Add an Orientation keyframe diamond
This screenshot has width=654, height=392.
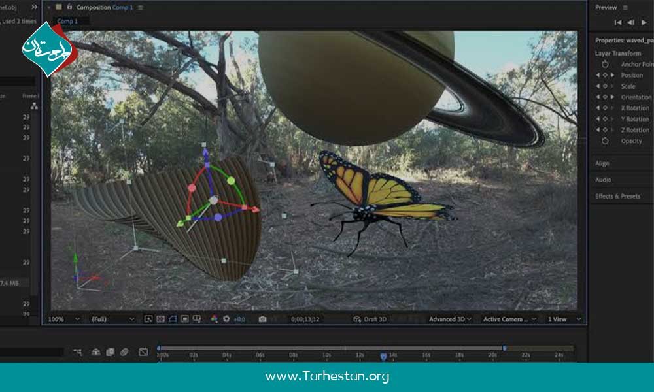(x=605, y=97)
